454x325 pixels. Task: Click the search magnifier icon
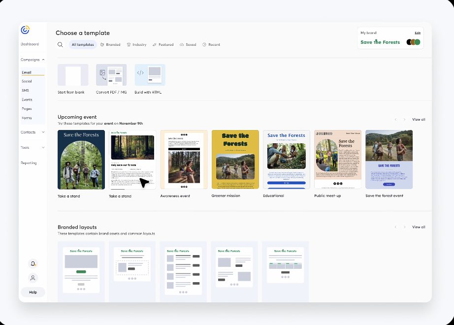[x=60, y=45]
